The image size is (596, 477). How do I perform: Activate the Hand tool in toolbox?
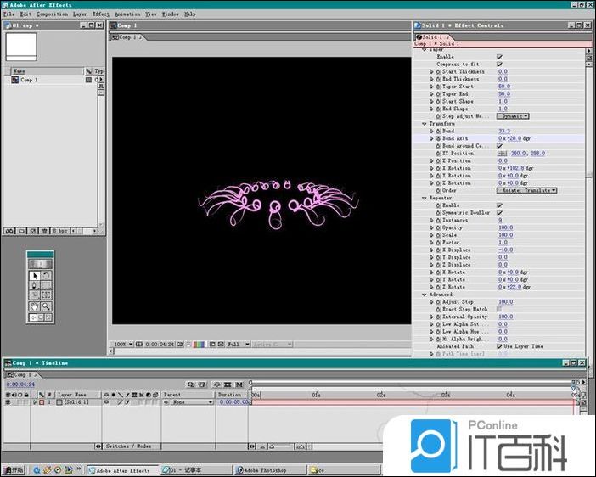(35, 306)
